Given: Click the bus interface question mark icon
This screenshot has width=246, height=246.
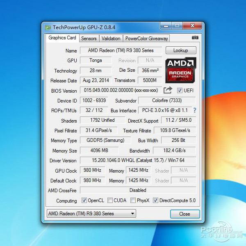Looking at the screenshot, I should tap(195, 110).
